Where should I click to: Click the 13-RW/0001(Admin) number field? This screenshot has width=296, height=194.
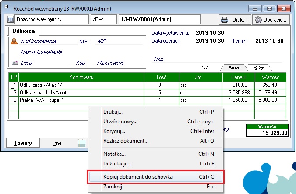tap(159, 19)
